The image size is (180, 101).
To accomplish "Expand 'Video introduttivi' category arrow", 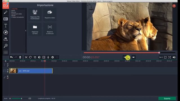I will (x=12, y=17).
